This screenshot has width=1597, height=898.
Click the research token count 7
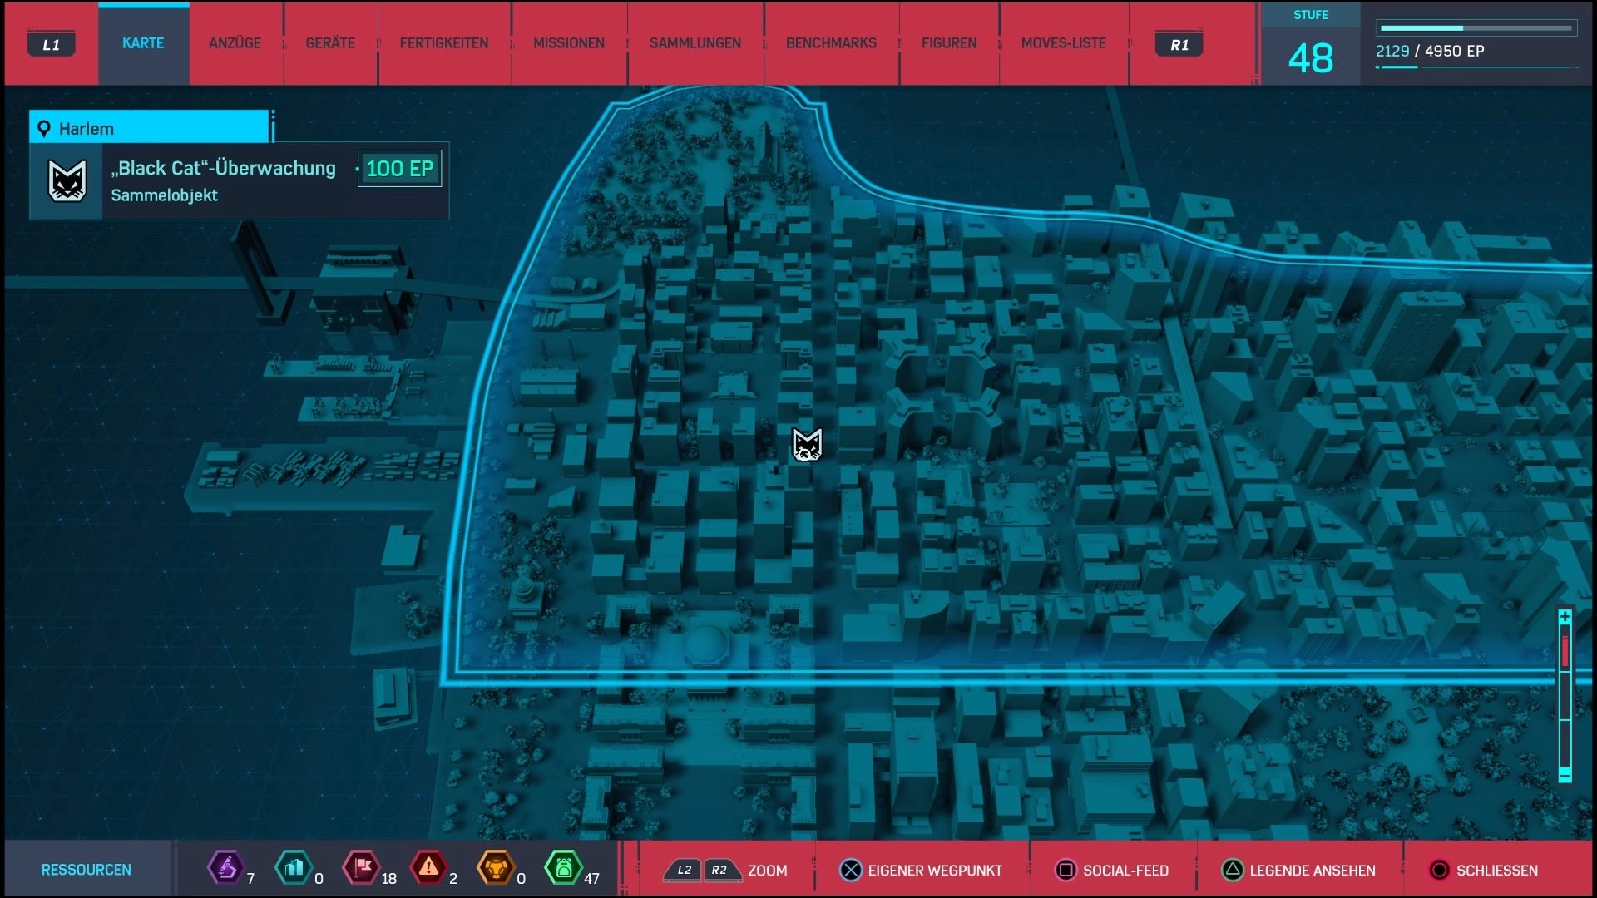[x=250, y=879]
